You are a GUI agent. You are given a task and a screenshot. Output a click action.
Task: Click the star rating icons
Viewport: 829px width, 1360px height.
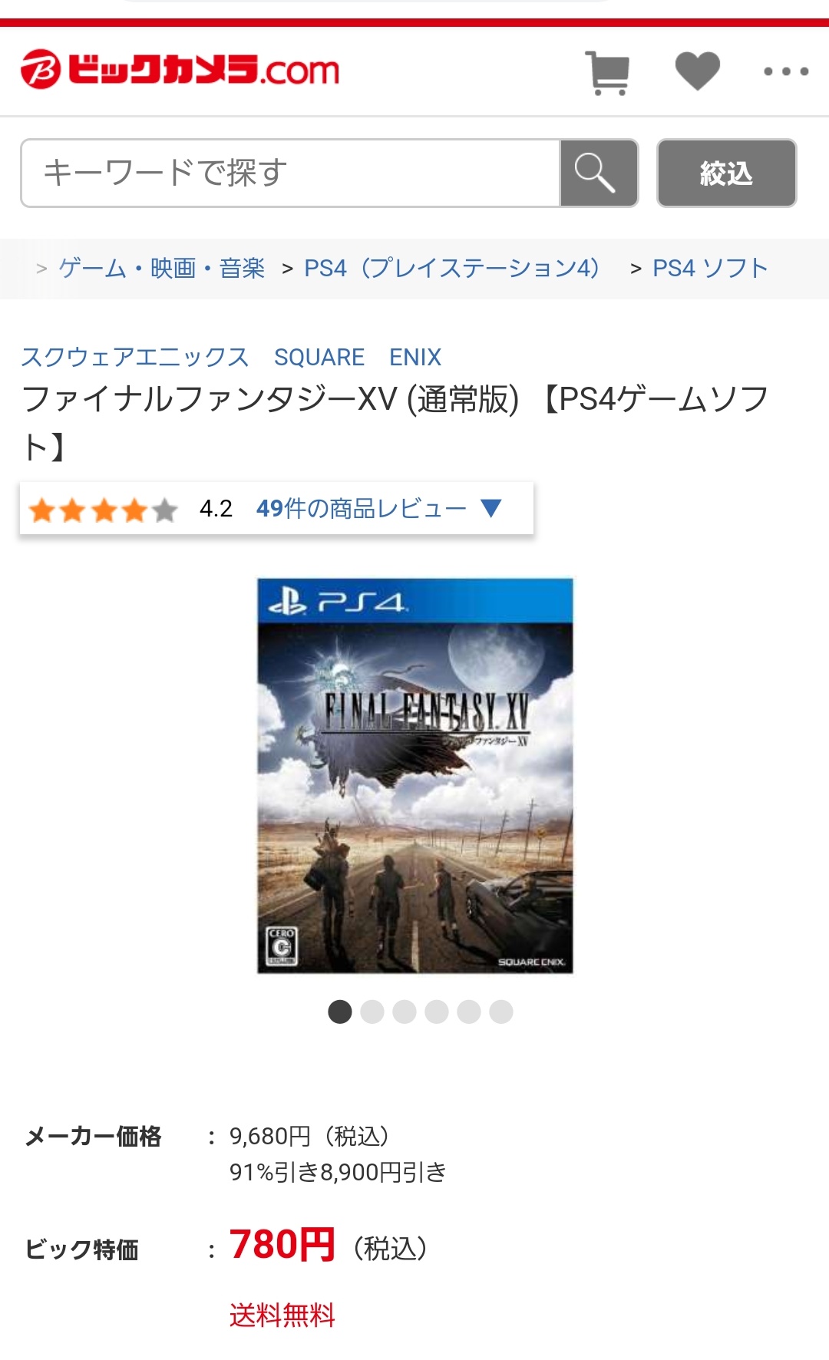point(103,509)
